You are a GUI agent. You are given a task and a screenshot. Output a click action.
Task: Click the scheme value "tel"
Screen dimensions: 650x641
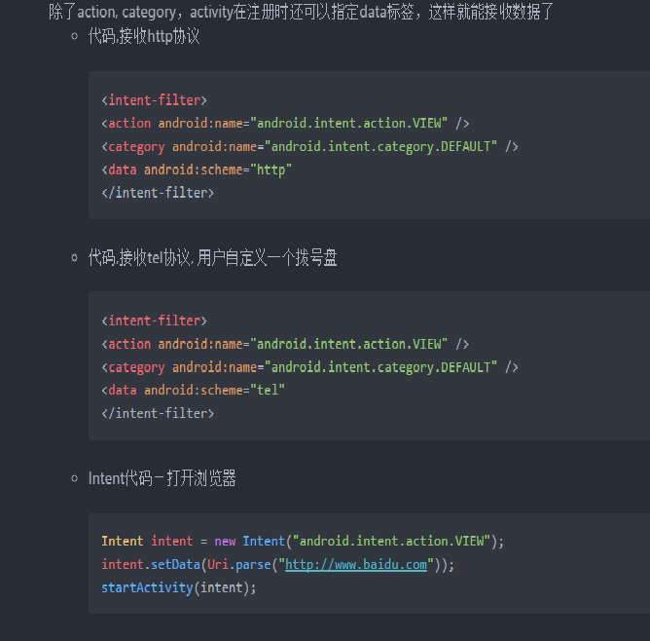[268, 390]
